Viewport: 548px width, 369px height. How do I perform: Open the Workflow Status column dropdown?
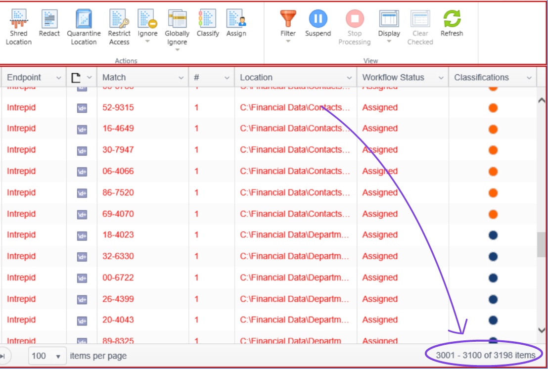pos(441,78)
